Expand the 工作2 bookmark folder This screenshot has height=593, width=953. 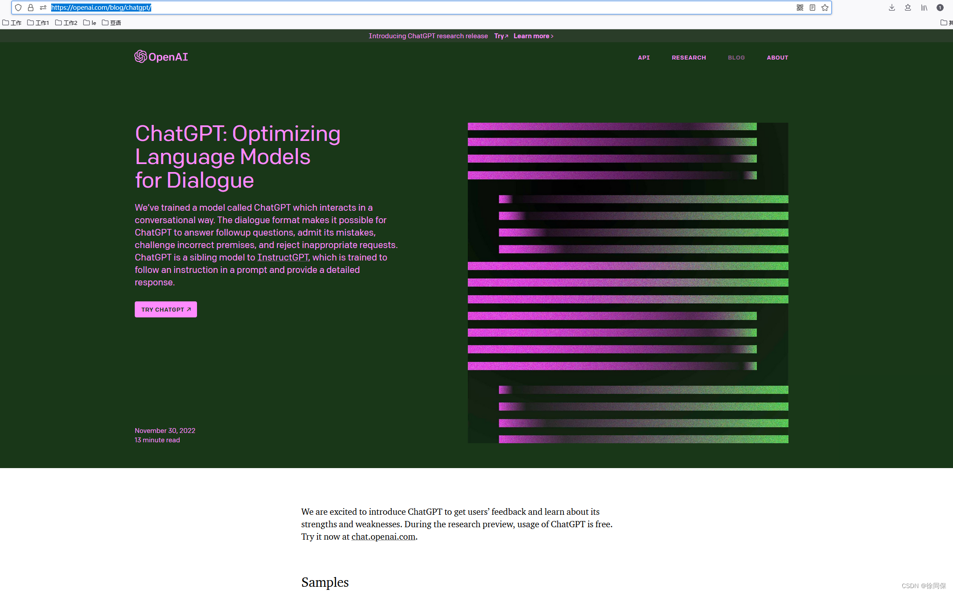[x=66, y=23]
